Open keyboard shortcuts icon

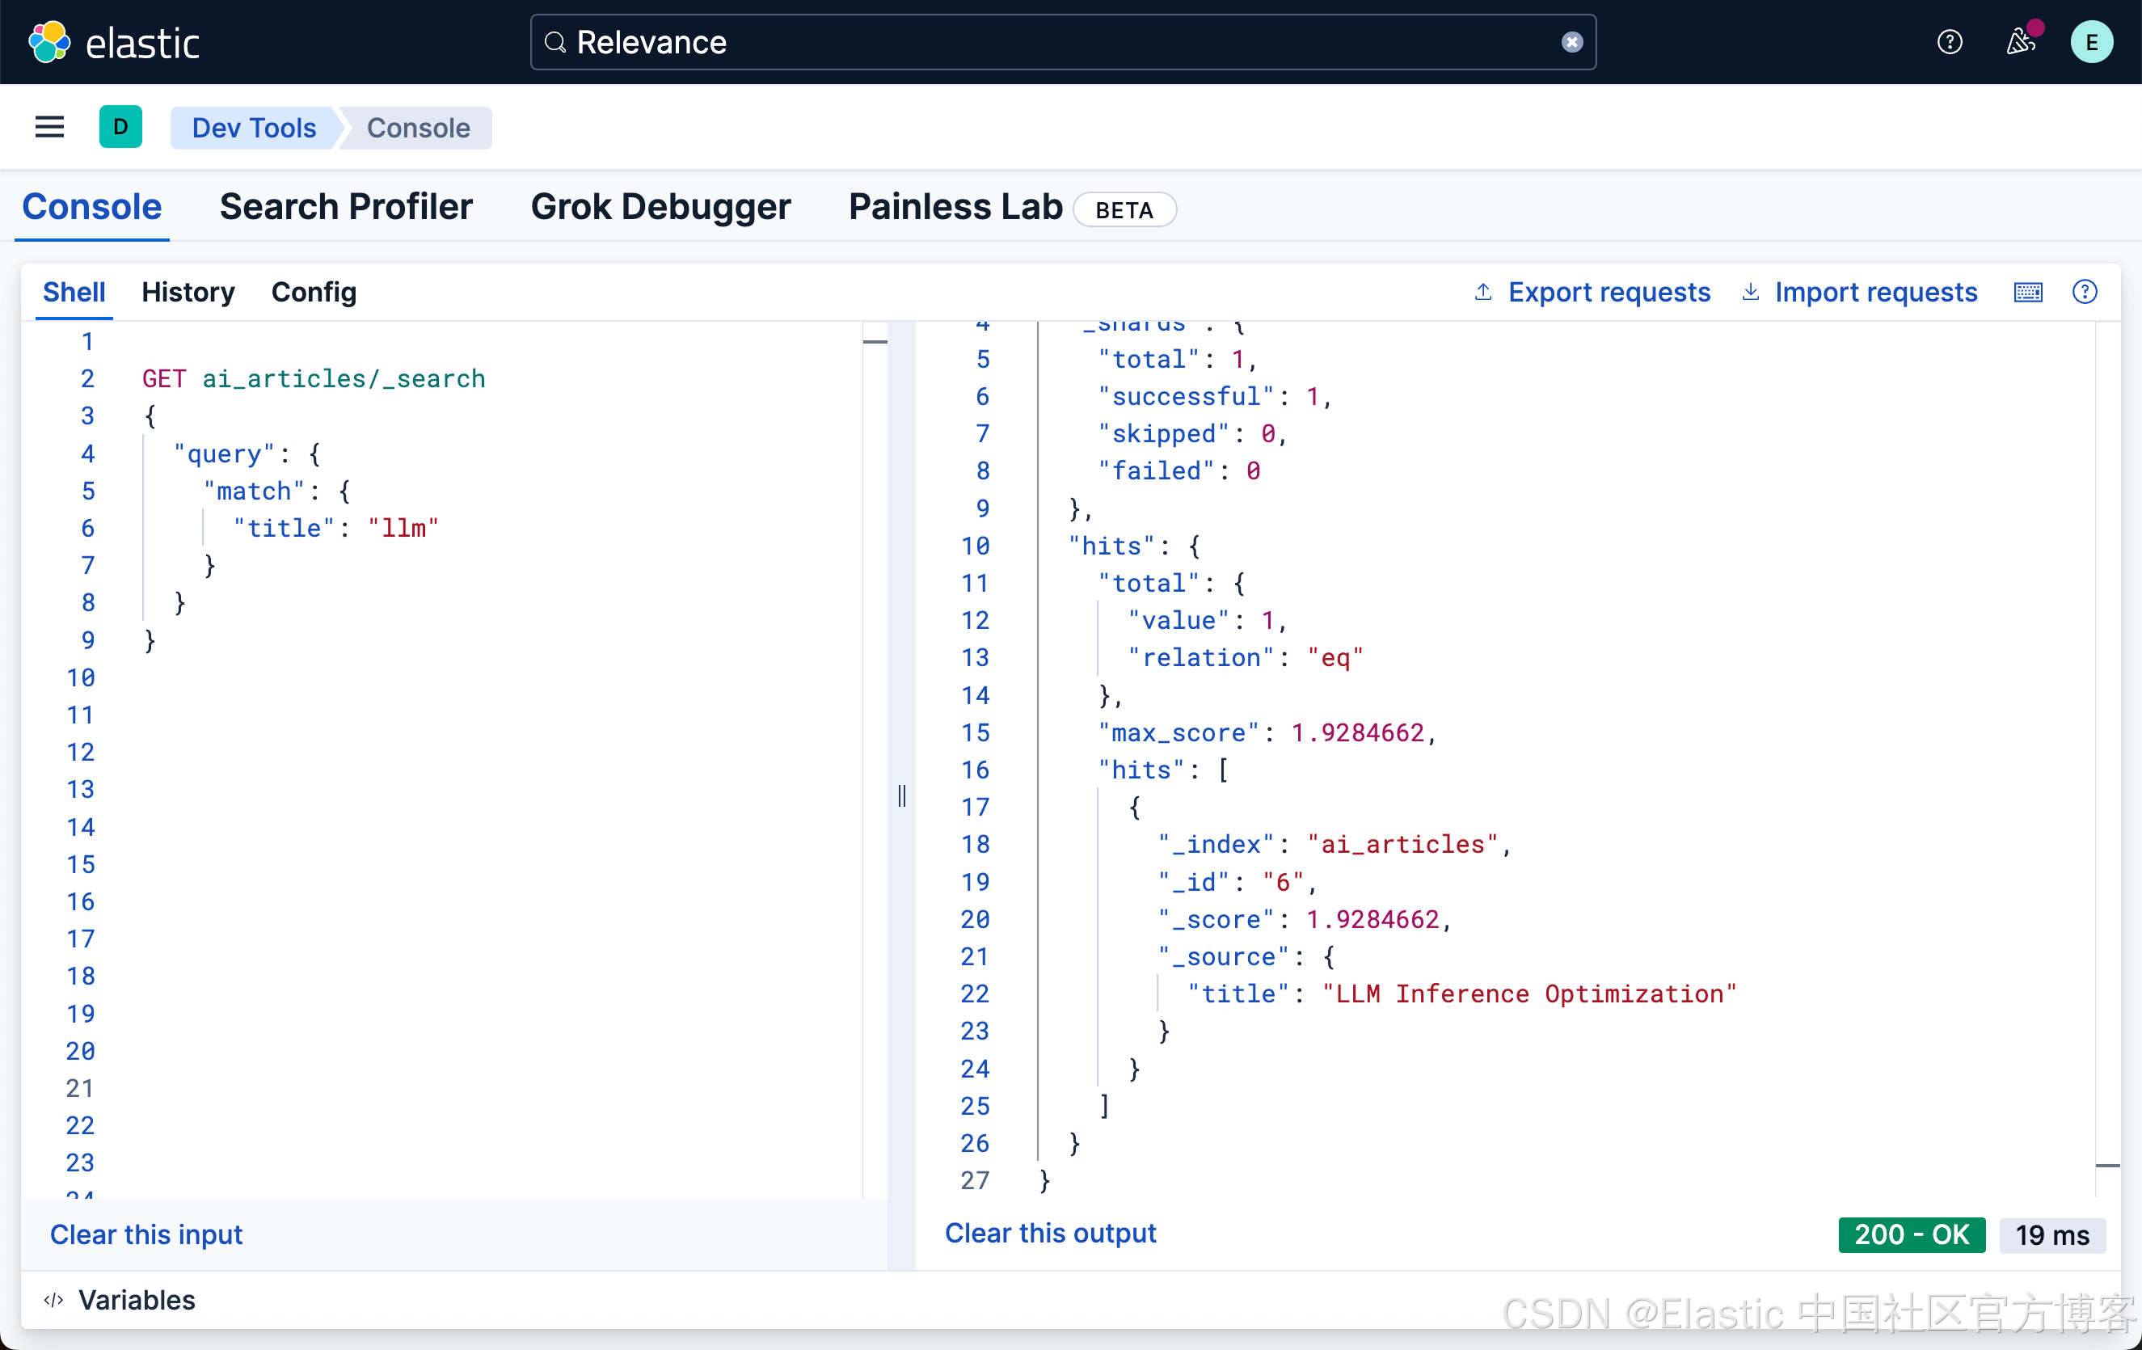pos(2027,292)
